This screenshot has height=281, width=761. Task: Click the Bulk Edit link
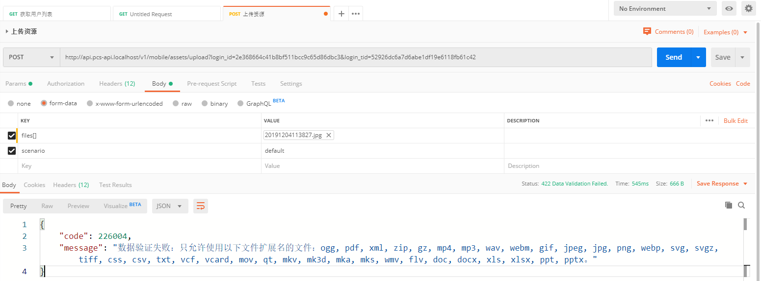click(735, 120)
